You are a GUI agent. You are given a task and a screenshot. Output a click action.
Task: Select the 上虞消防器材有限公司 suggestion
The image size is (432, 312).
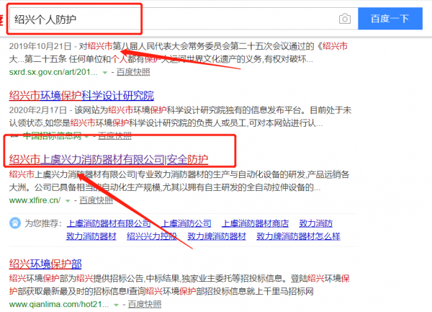(x=109, y=223)
